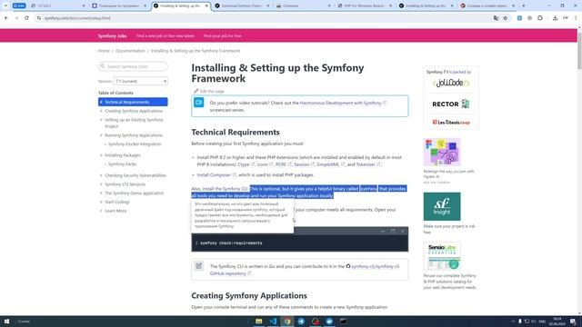The width and height of the screenshot is (582, 327).
Task: Go to Start Coding! TOC entry
Action: [x=117, y=202]
